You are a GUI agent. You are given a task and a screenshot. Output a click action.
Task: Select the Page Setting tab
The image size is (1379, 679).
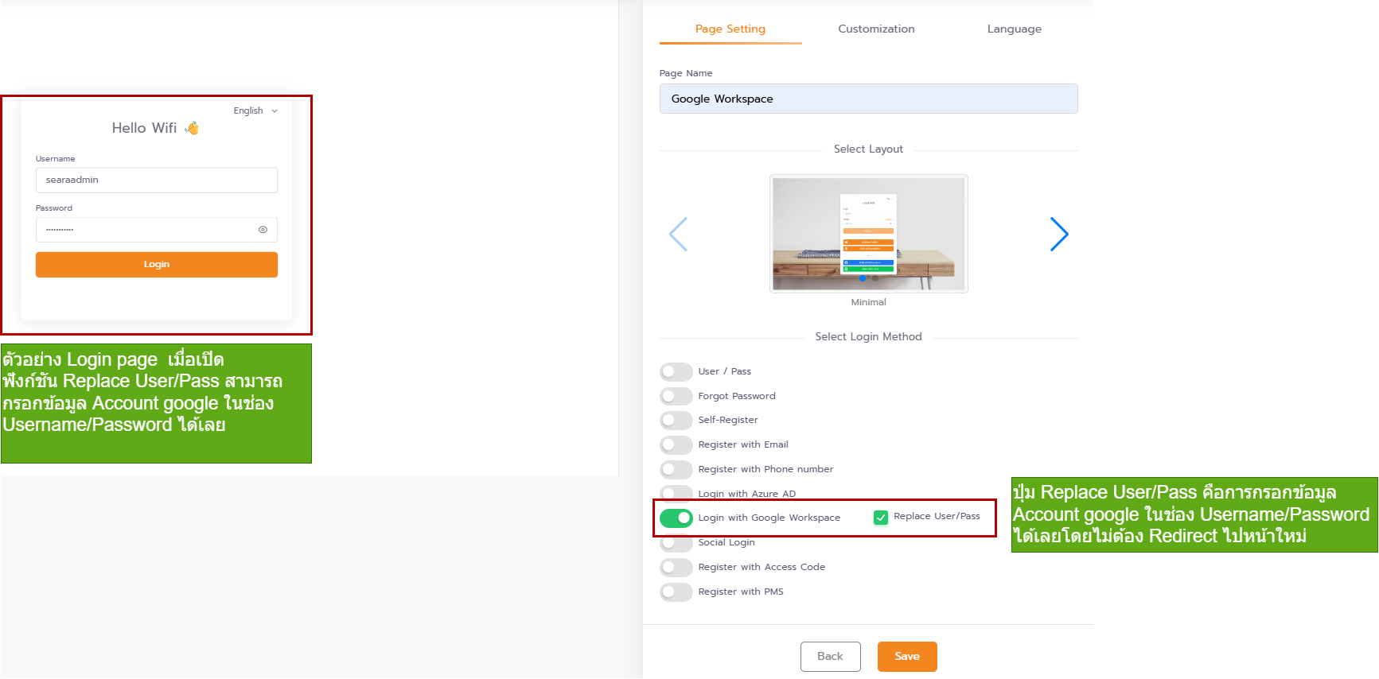(730, 29)
